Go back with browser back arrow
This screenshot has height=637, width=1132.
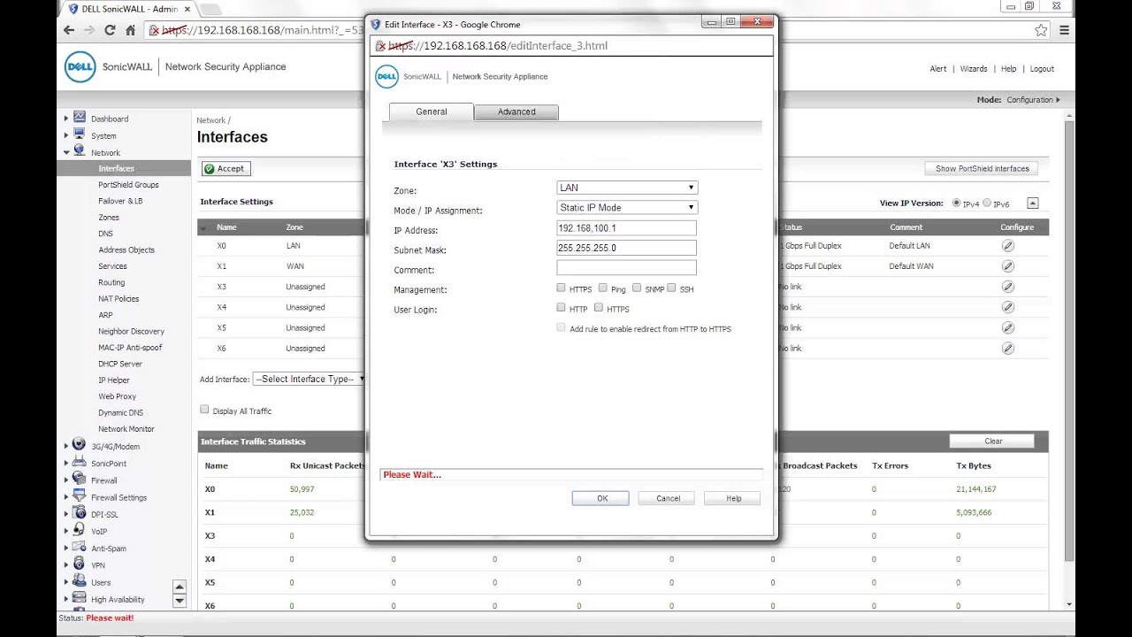[69, 30]
